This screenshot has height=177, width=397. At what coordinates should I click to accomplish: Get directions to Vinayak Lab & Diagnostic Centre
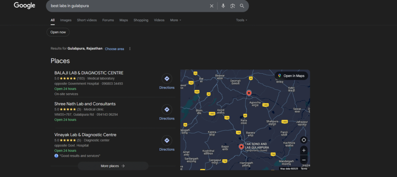point(167,141)
